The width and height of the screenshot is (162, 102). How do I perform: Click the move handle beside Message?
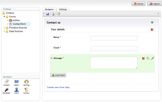coord(52,58)
